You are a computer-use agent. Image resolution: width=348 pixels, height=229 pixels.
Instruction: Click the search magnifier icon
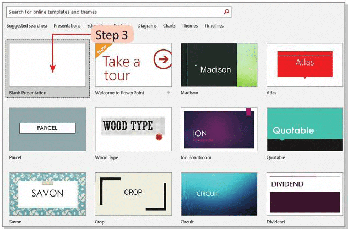point(226,12)
